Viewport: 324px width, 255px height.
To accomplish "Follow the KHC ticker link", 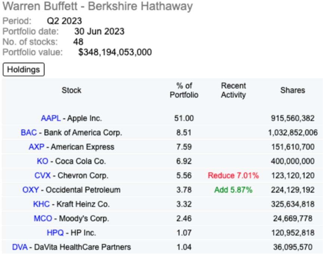I will (41, 204).
